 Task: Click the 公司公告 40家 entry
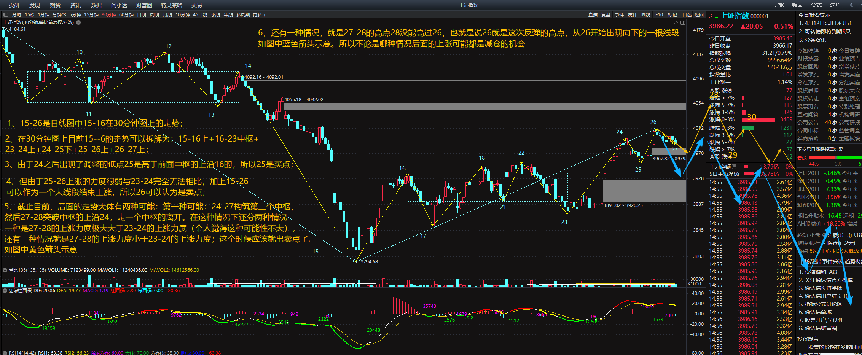(x=817, y=123)
